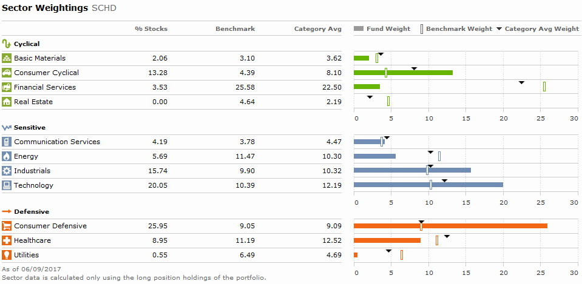Click the Consumer Defensive fund weight bar
Viewport: 582px width, 284px height.
tap(450, 226)
